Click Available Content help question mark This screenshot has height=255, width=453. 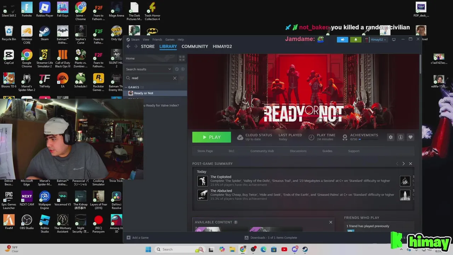236,222
